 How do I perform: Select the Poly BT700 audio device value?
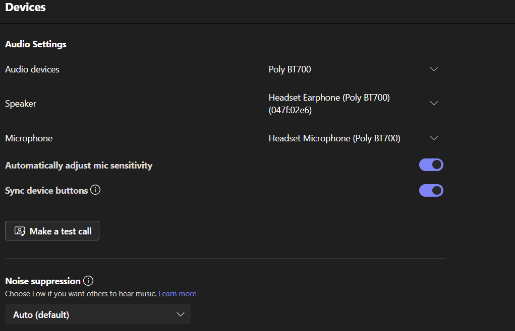point(290,69)
